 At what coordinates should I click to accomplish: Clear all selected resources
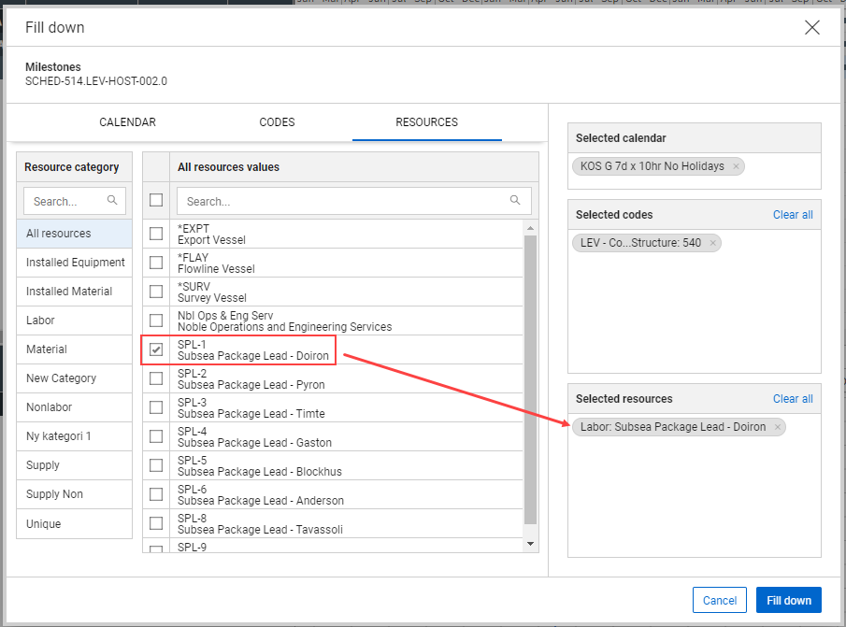click(792, 399)
